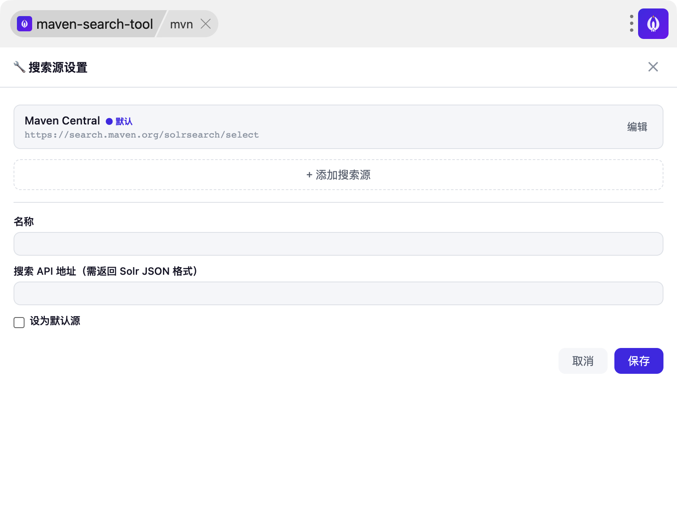Open the three-dot kebab menu

click(631, 24)
